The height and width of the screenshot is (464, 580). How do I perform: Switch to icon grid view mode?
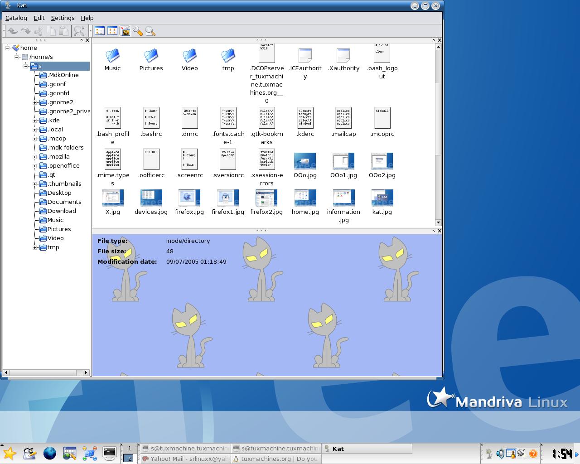tap(112, 31)
